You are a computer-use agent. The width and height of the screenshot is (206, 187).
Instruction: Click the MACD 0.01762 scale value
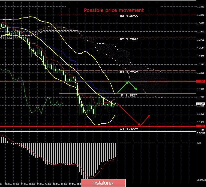pos(201,133)
